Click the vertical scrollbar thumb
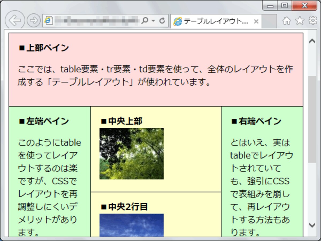 click(312, 119)
